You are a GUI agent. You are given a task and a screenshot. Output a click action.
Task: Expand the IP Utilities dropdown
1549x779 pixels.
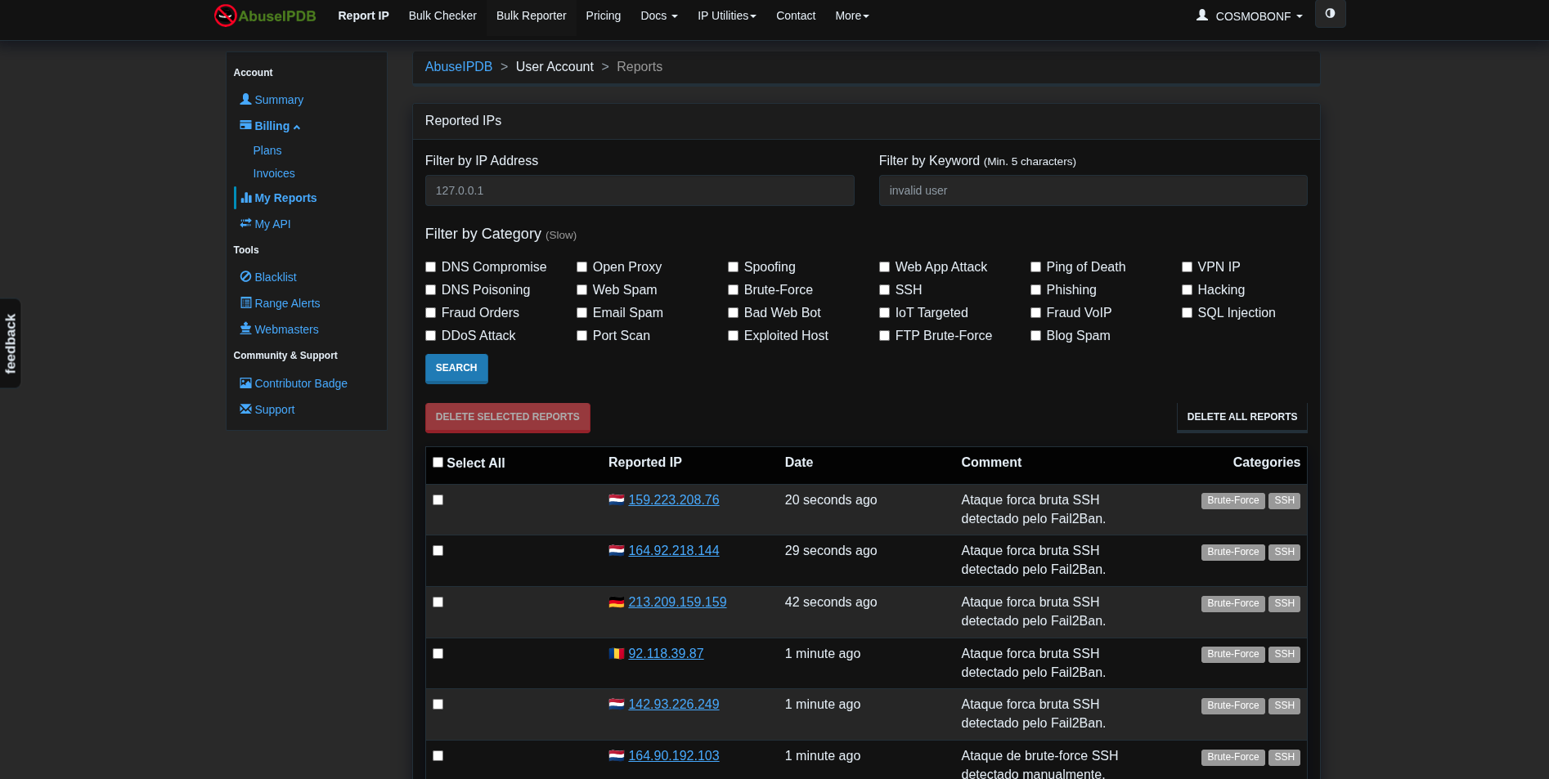[726, 16]
